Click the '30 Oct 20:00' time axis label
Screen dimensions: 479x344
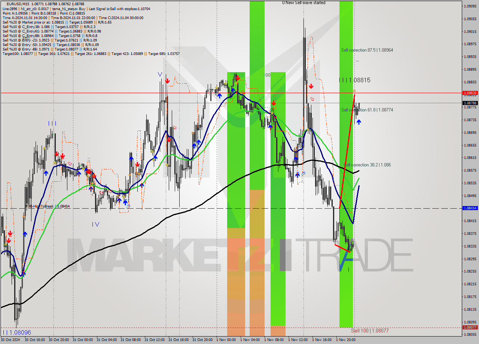[59, 340]
